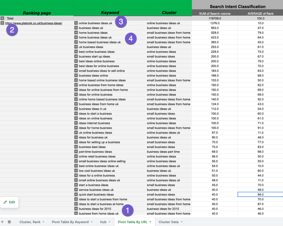
Task: Collapse the platonik.co.uk ranking page group
Action: [x=2, y=23]
